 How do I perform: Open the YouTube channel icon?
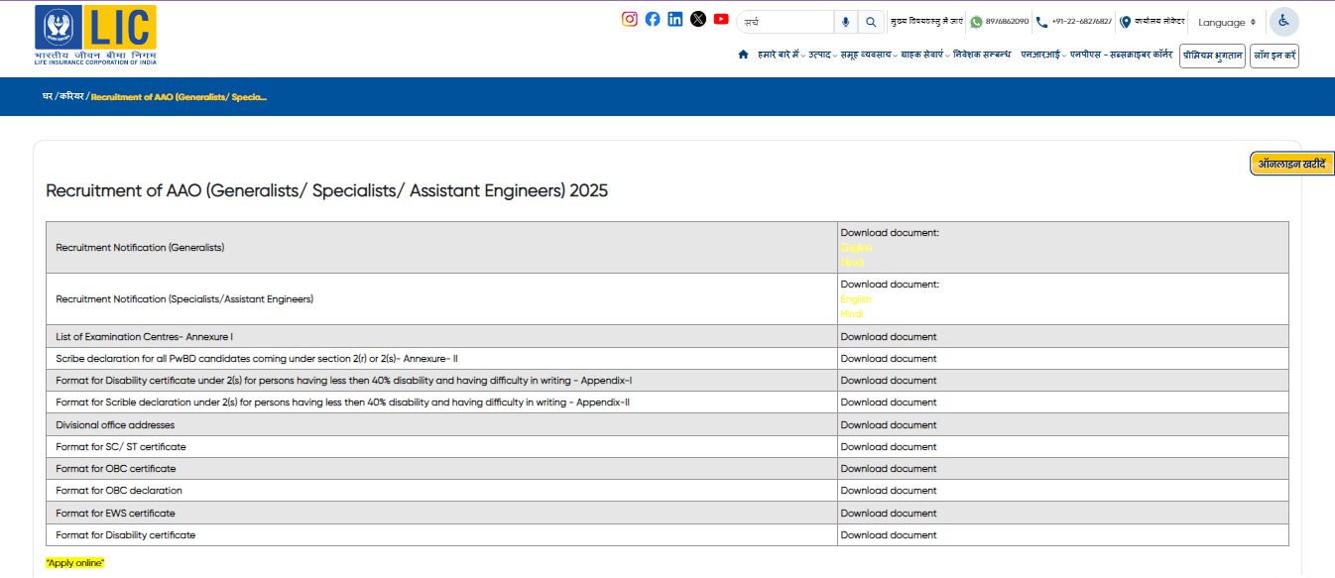pyautogui.click(x=721, y=18)
